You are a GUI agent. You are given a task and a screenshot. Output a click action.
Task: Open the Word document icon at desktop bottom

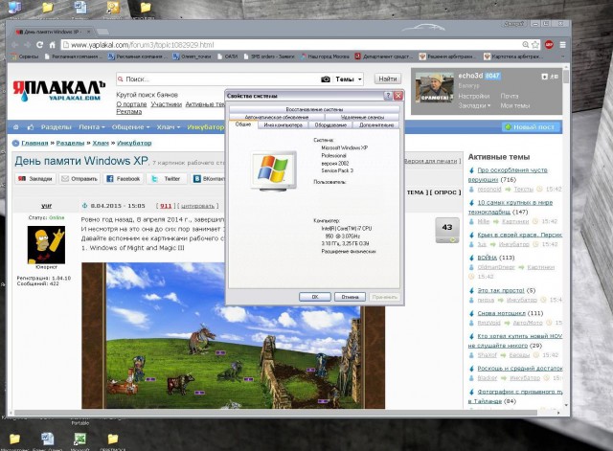(x=47, y=440)
